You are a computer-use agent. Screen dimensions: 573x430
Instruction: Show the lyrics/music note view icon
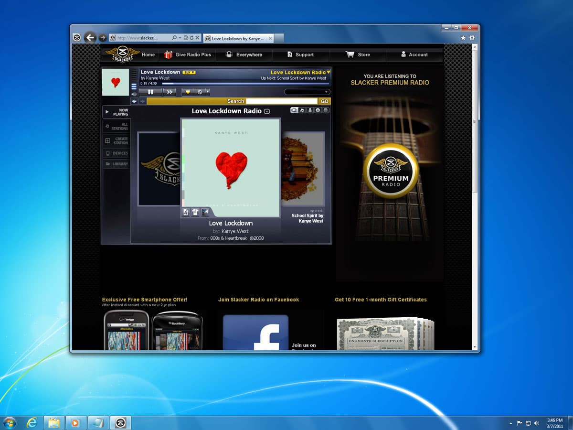(x=302, y=110)
